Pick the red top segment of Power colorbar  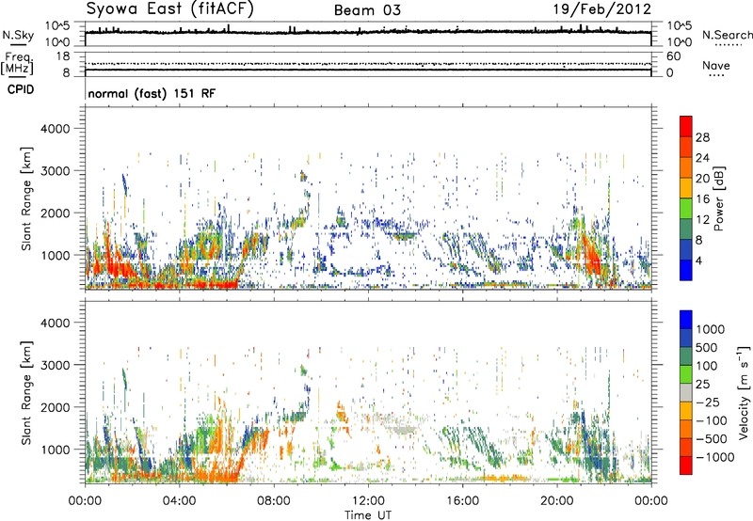point(686,127)
